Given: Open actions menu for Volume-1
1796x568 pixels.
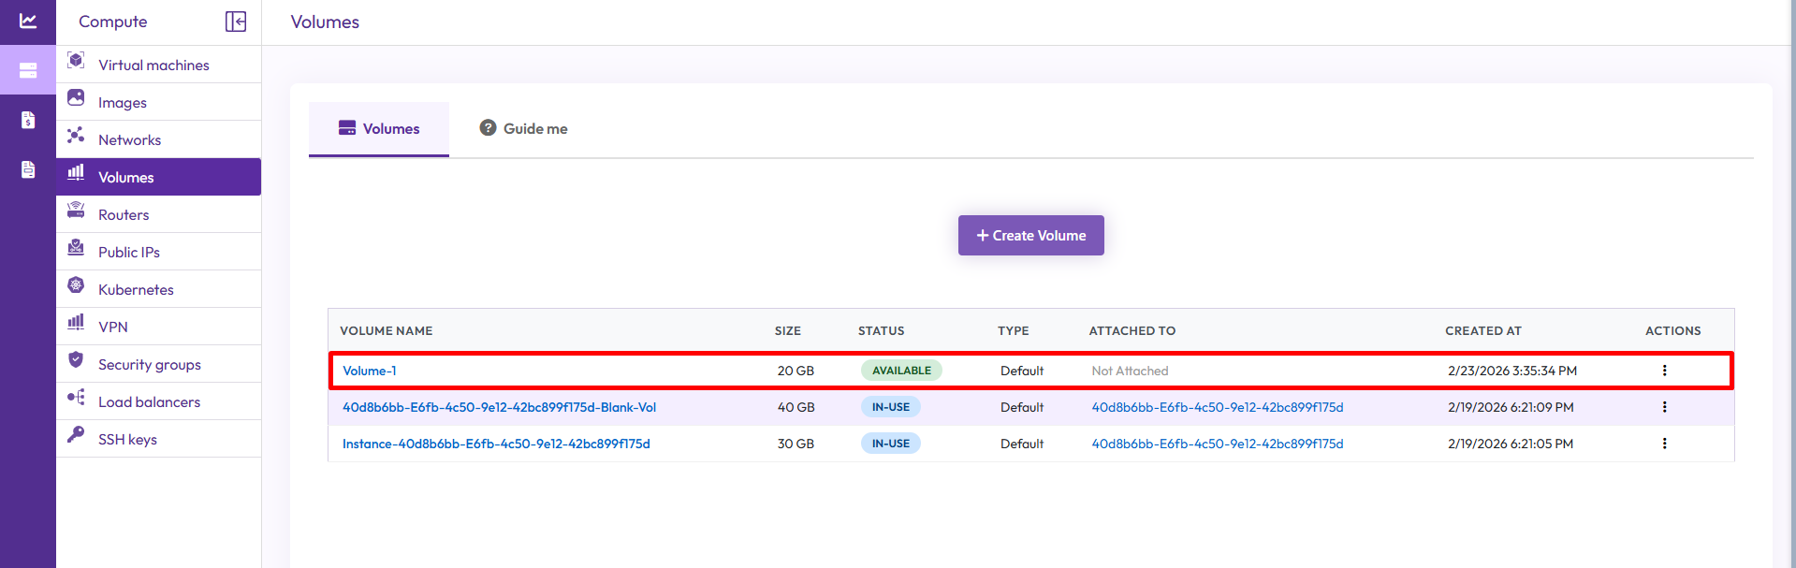Looking at the screenshot, I should click(1664, 371).
